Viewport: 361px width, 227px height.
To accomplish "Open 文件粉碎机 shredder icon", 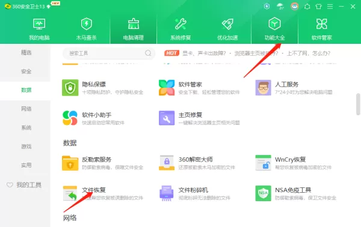I will [167, 193].
